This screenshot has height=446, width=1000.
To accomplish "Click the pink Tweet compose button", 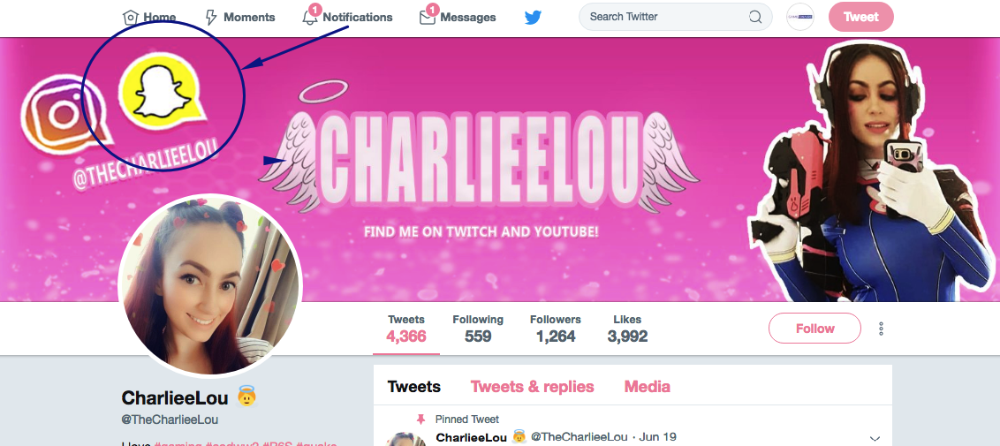I will click(x=861, y=17).
